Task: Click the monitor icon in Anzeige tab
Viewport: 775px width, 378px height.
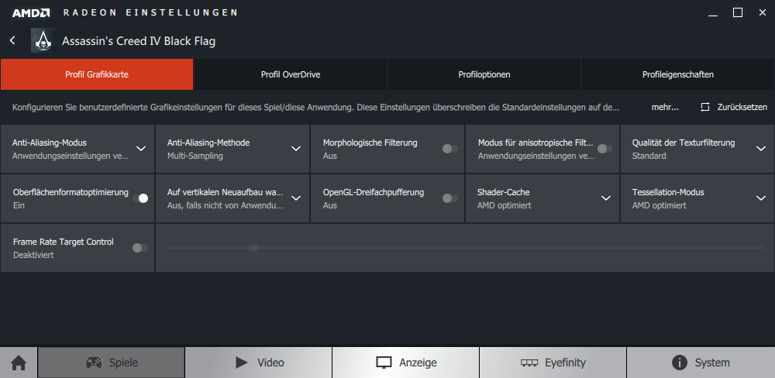Action: [x=384, y=363]
